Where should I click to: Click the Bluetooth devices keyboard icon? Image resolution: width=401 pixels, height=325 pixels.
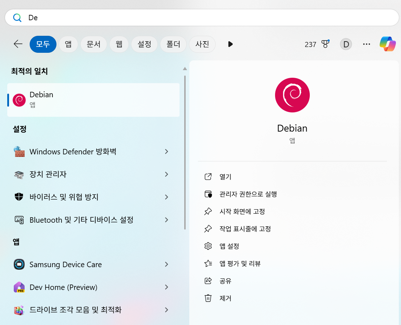pyautogui.click(x=19, y=220)
